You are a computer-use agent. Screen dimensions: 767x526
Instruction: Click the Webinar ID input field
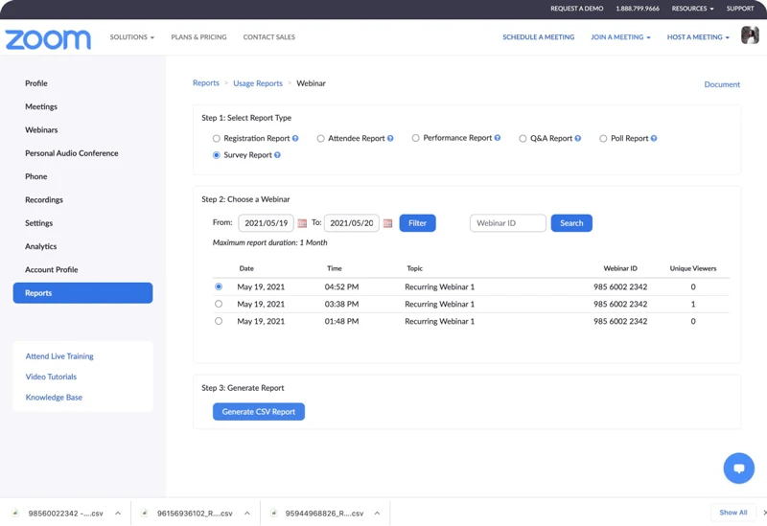point(507,223)
